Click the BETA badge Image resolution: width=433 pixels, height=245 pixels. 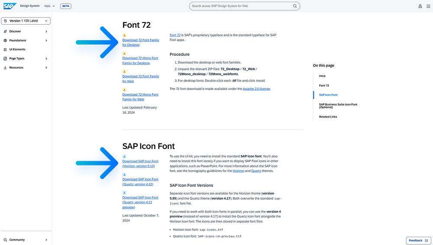(x=66, y=6)
